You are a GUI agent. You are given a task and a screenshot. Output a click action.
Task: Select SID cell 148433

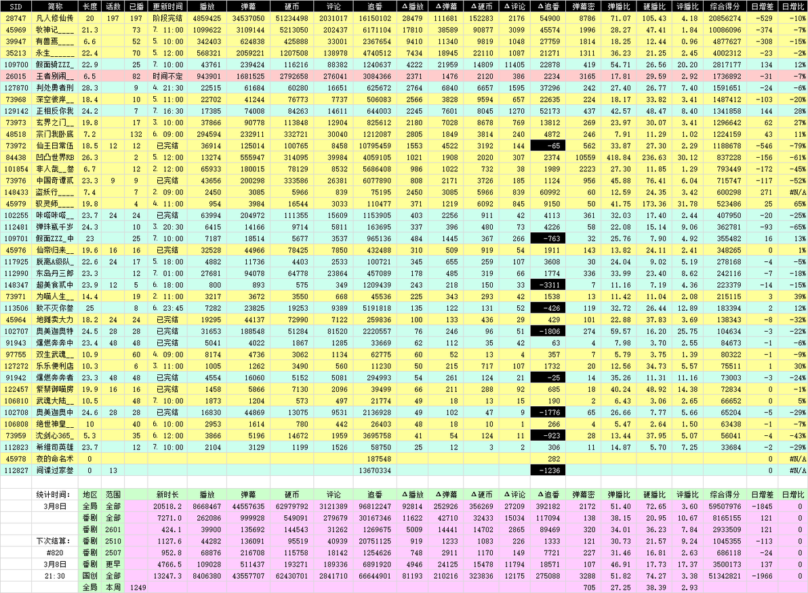pos(16,192)
